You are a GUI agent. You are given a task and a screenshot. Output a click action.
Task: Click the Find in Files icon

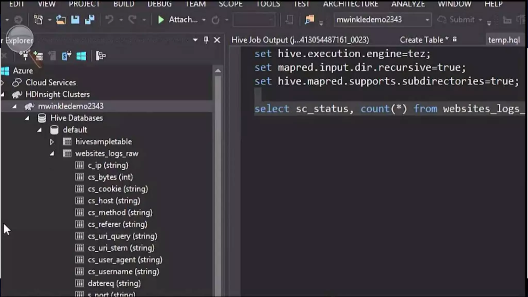(x=309, y=20)
